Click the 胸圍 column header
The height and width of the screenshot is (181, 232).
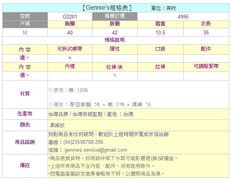pyautogui.click(x=70, y=24)
